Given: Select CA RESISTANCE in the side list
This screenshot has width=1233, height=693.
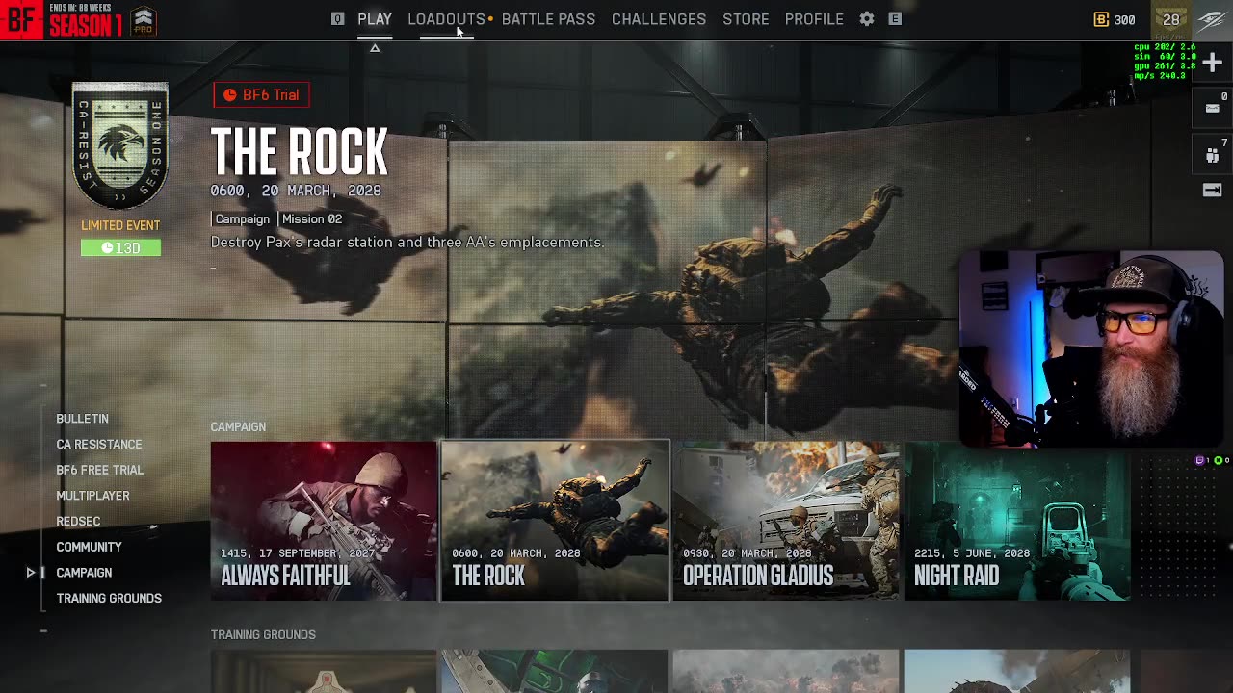Looking at the screenshot, I should 98,445.
